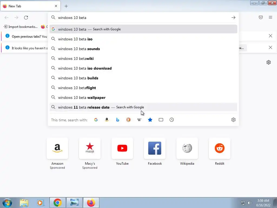Image resolution: width=277 pixels, height=208 pixels.
Task: Choose suggestion 'windows 10 betawiki'
Action: coord(143,58)
